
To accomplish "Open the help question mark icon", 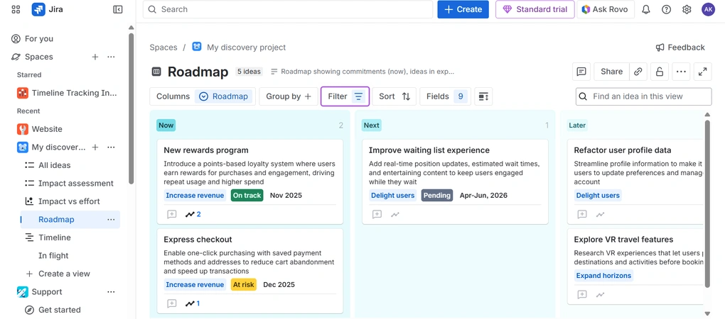I will point(666,9).
